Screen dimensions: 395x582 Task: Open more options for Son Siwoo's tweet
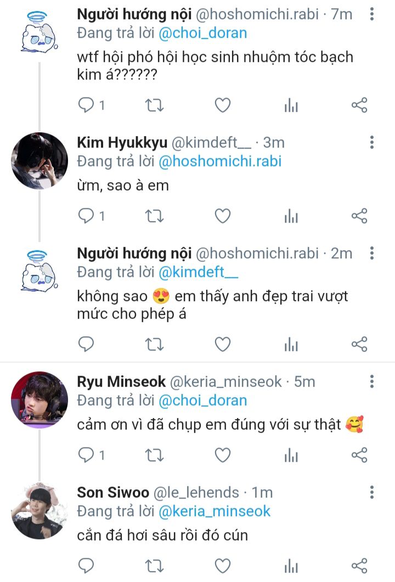click(372, 492)
